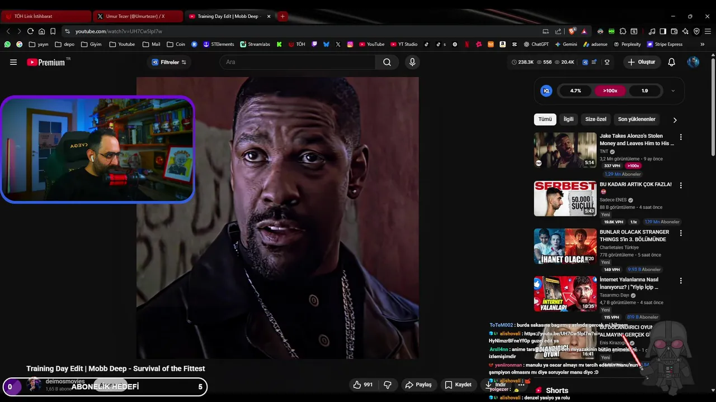716x402 pixels.
Task: Open the WhatsApp bookmark
Action: [7, 44]
